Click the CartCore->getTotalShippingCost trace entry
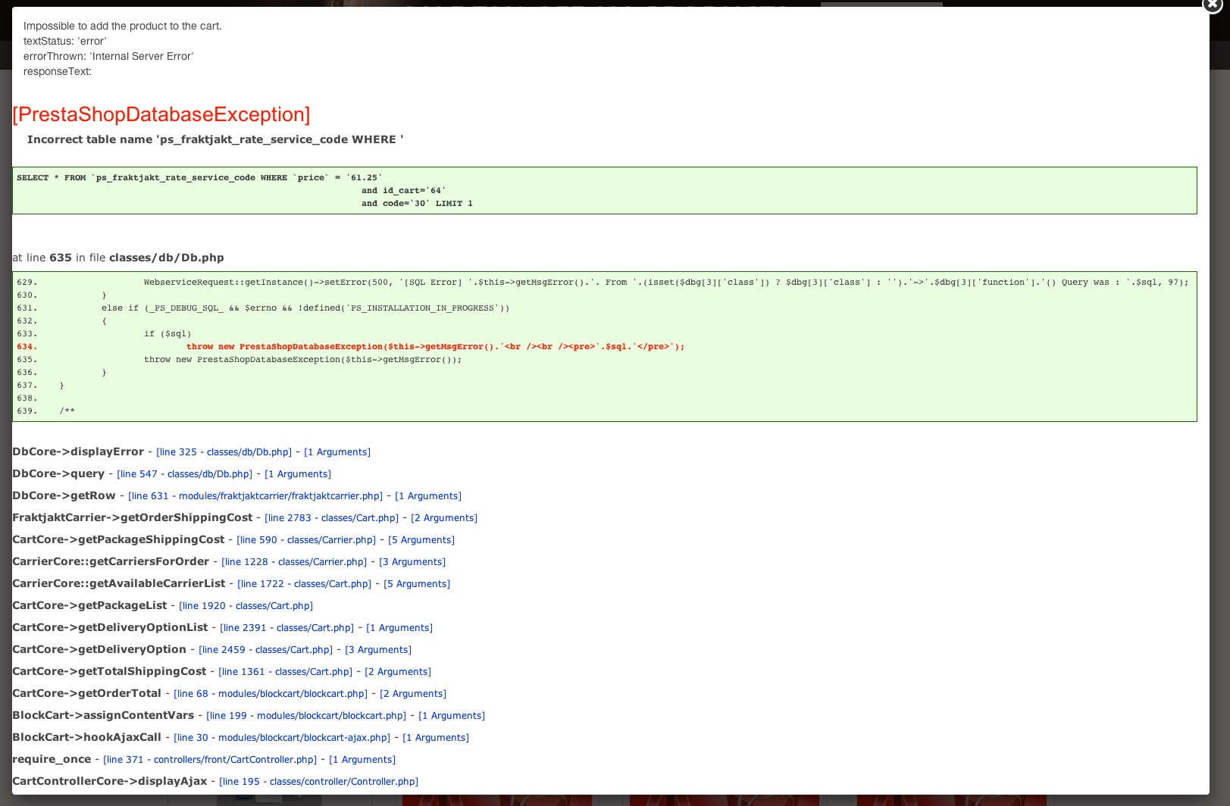The image size is (1230, 806). (x=109, y=672)
